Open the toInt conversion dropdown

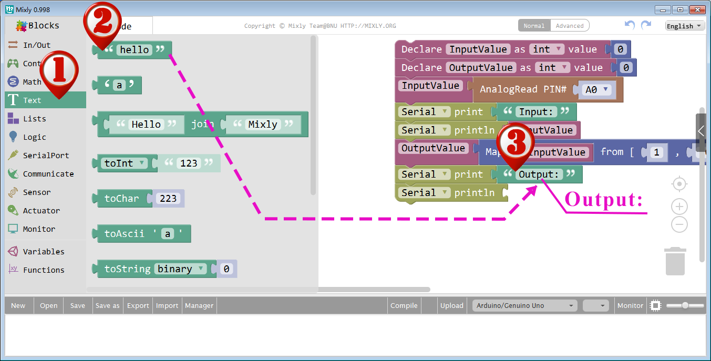tap(125, 163)
